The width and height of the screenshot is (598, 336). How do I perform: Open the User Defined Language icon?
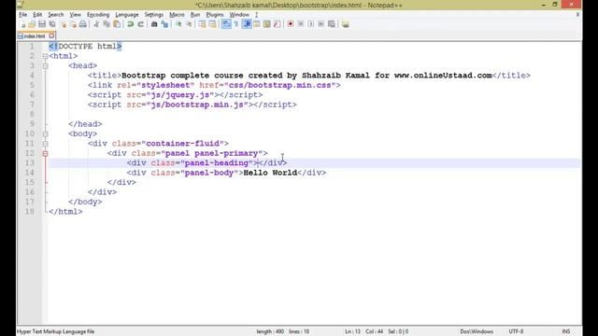pyautogui.click(x=257, y=24)
